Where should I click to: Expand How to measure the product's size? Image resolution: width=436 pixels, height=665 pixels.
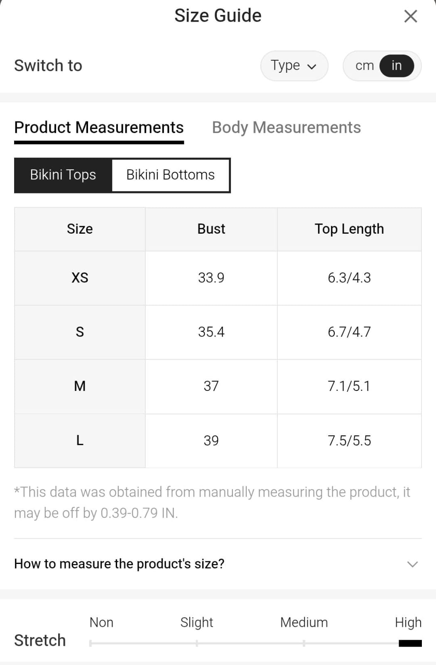[120, 564]
